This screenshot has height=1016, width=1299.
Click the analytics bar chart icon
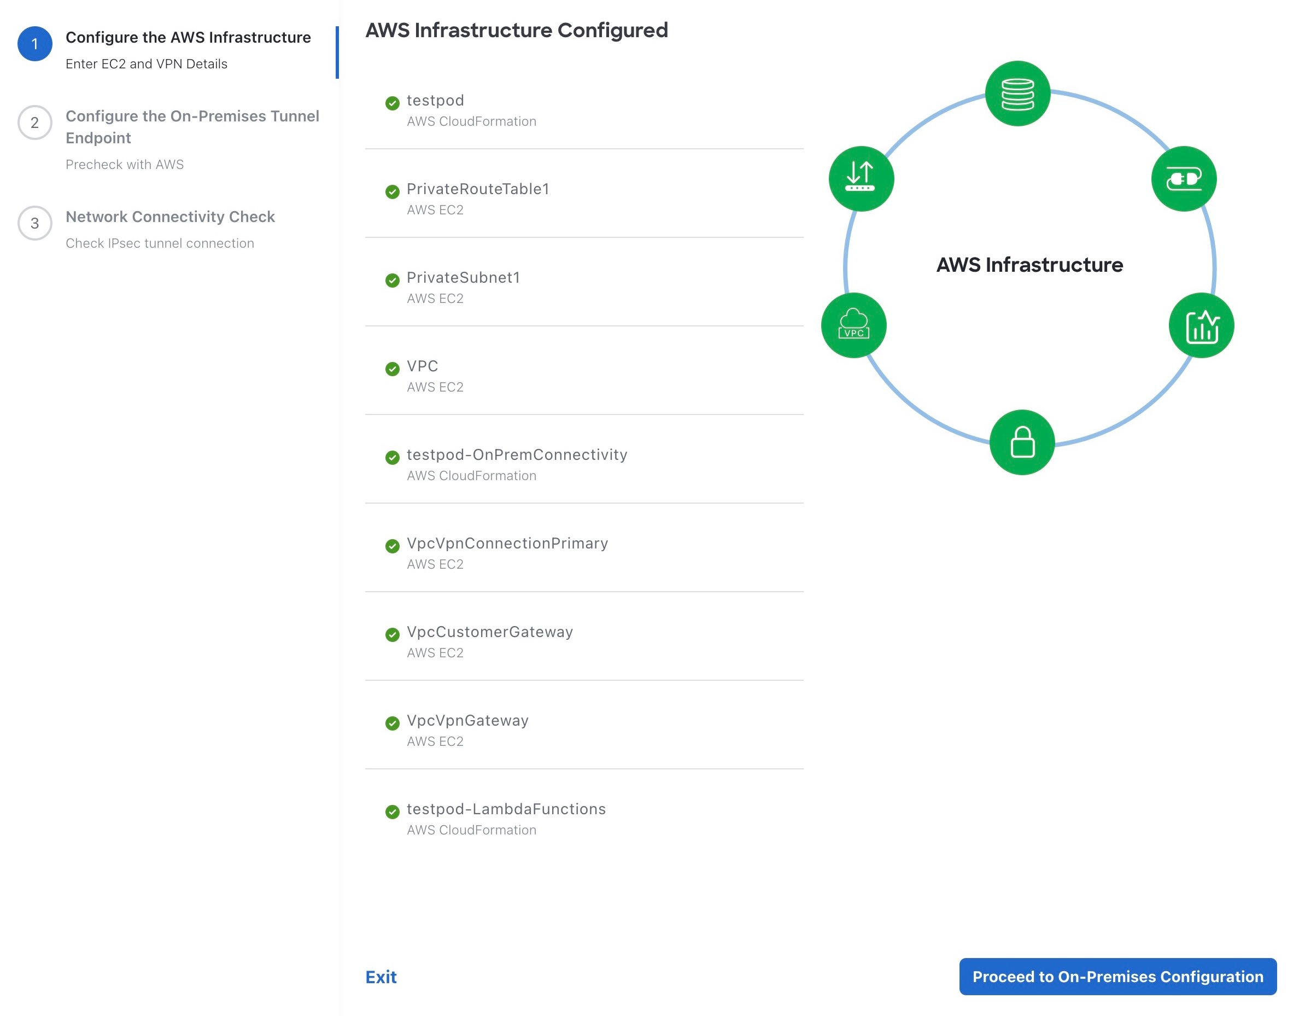(x=1201, y=325)
